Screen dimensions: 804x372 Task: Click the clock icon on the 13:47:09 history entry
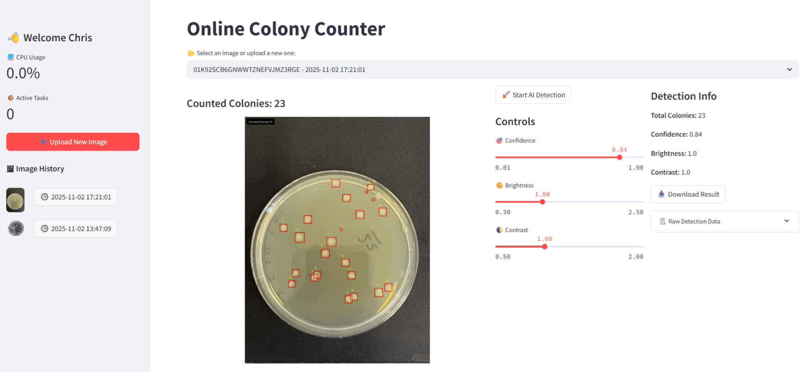(x=44, y=228)
